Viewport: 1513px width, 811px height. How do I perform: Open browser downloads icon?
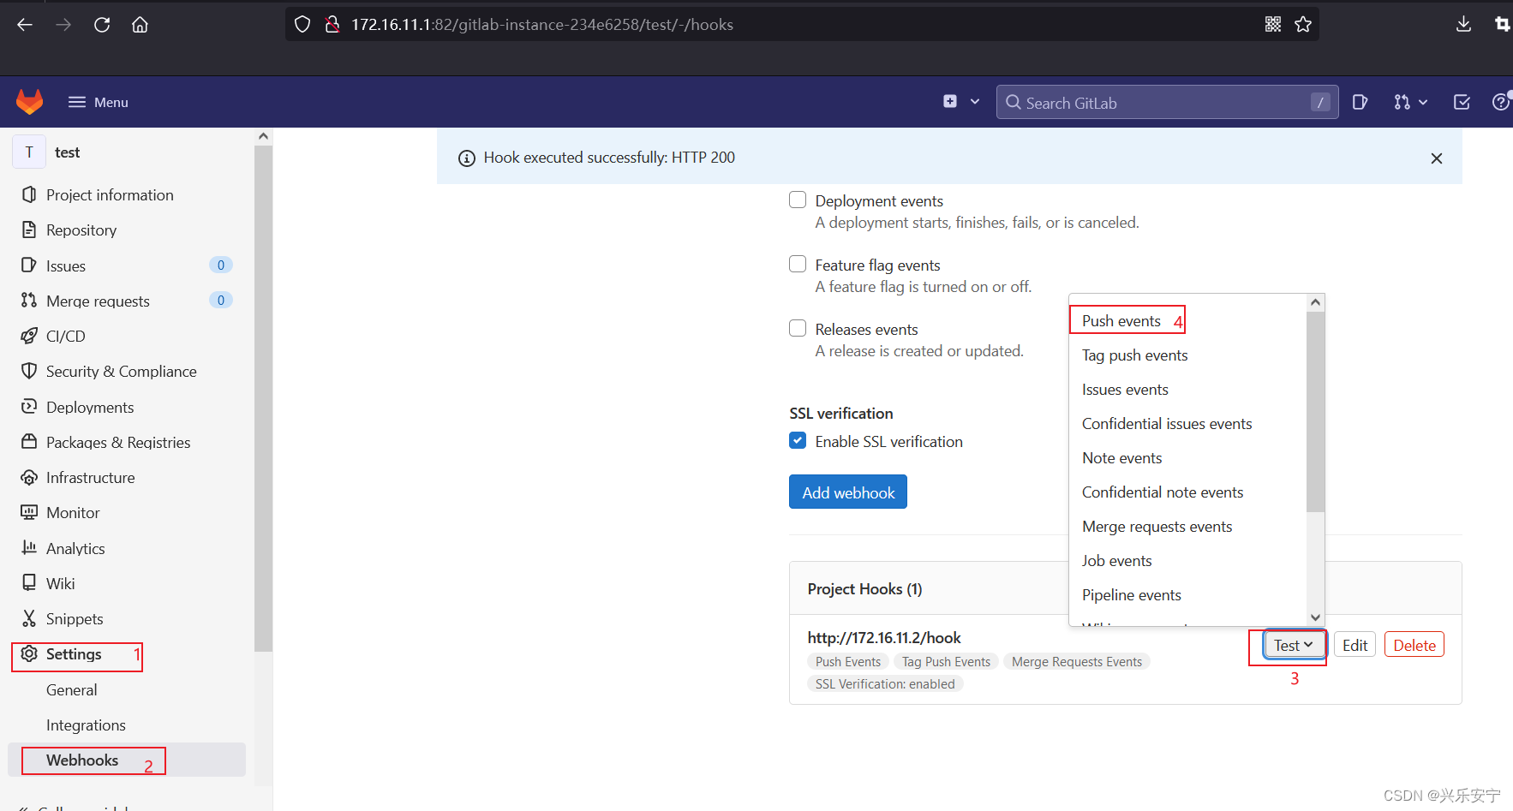coord(1463,24)
